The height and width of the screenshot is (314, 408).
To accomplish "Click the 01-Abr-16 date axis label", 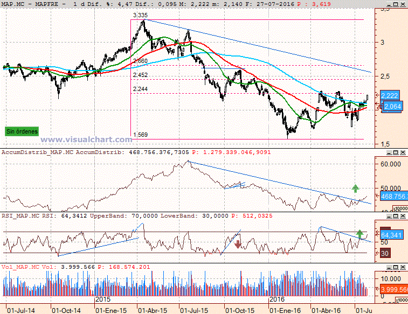I will pos(326,310).
